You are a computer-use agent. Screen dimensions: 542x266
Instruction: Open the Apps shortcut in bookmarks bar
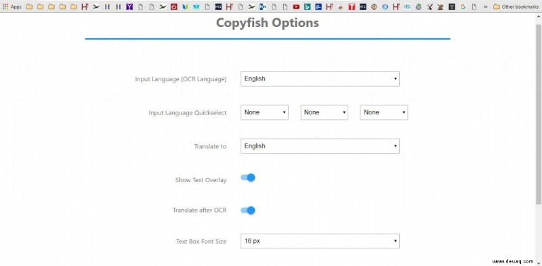coord(12,7)
